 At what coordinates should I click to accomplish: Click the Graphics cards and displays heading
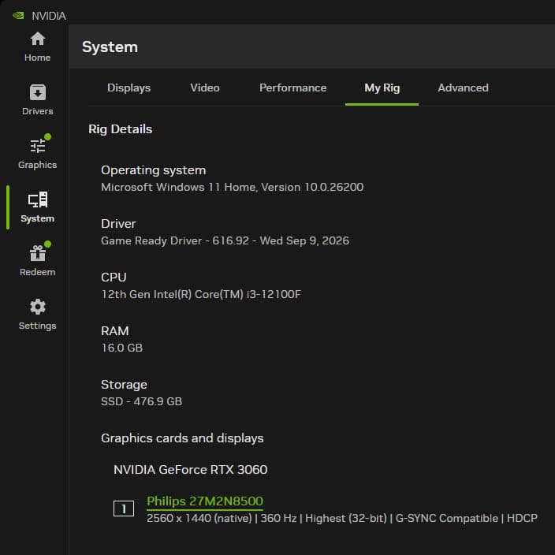click(x=182, y=438)
